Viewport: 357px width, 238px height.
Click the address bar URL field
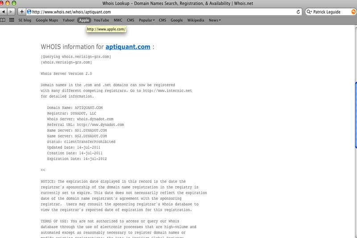point(164,12)
